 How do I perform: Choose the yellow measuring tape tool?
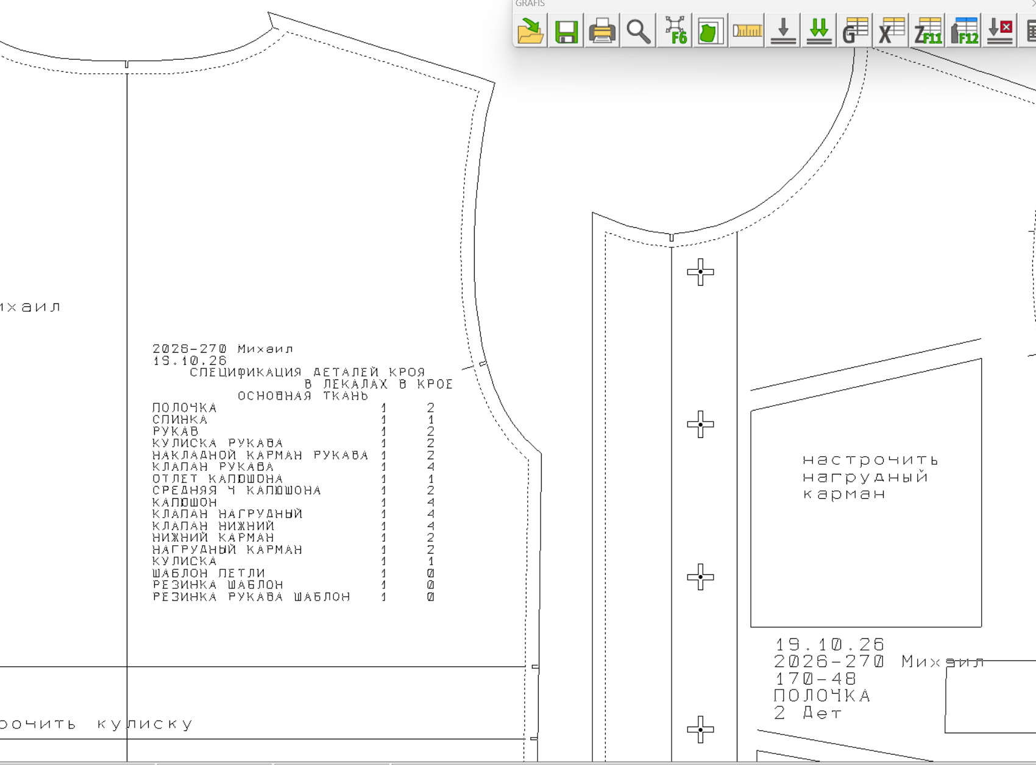(x=747, y=30)
